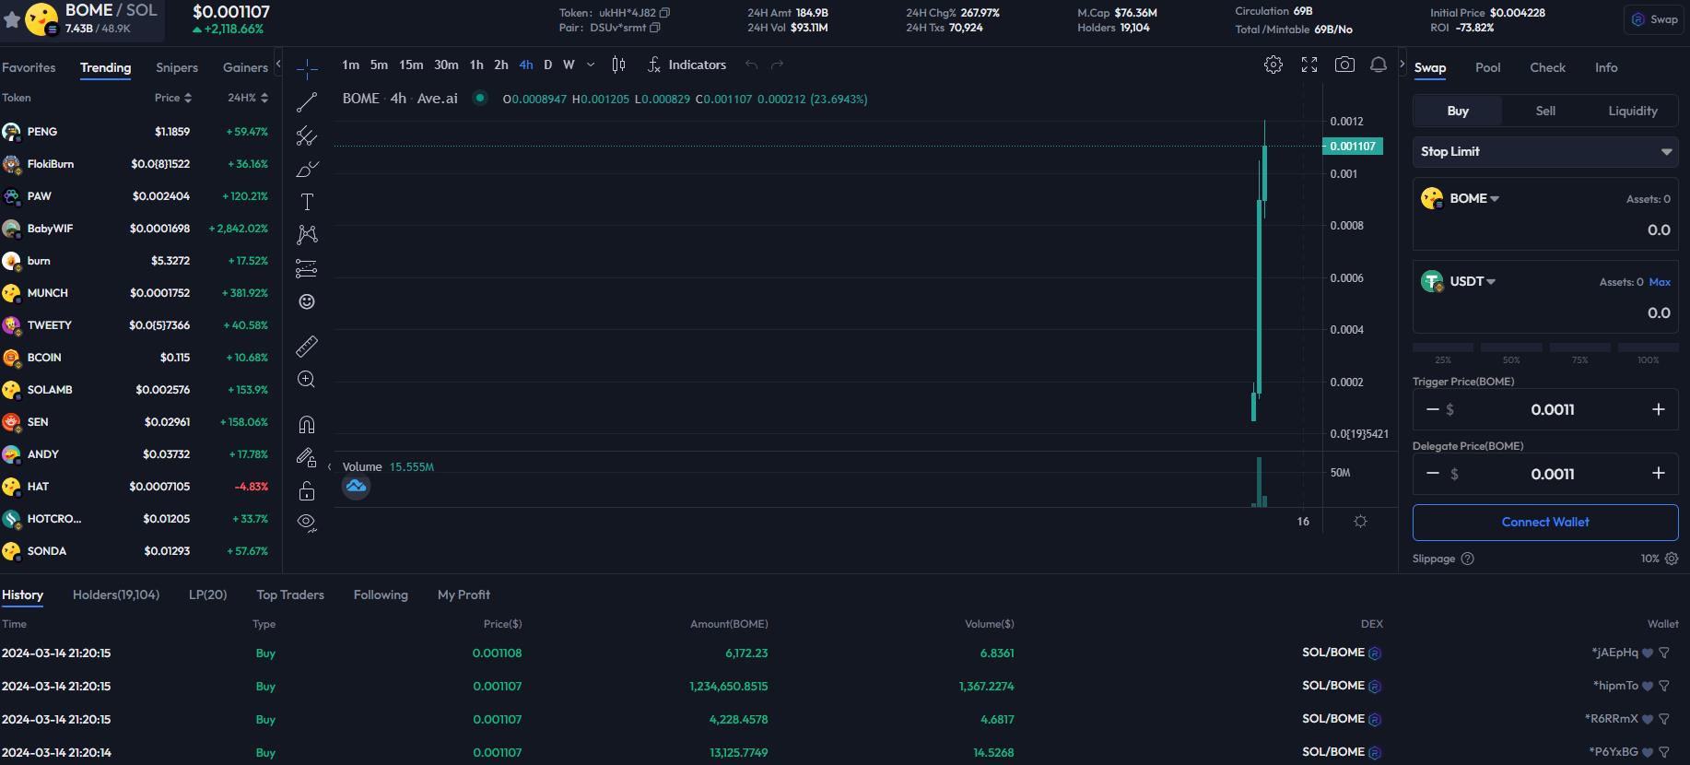
Task: Open the prediction and measurement tools
Action: pos(307,268)
